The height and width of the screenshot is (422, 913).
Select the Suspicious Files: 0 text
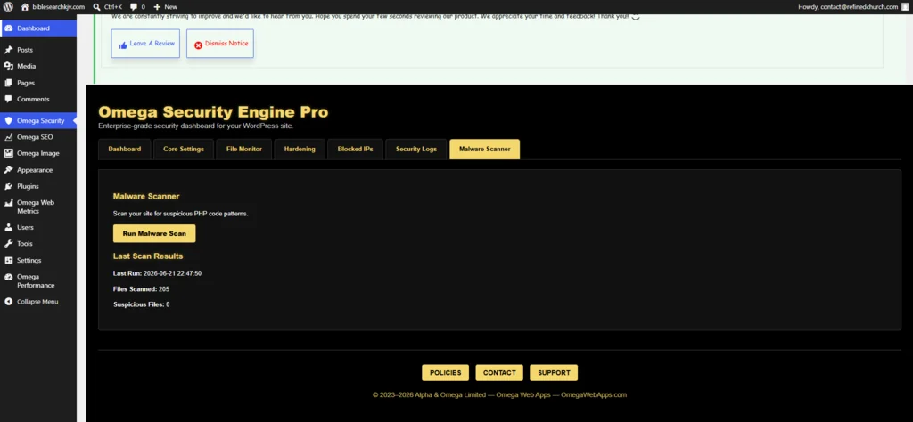pos(142,304)
